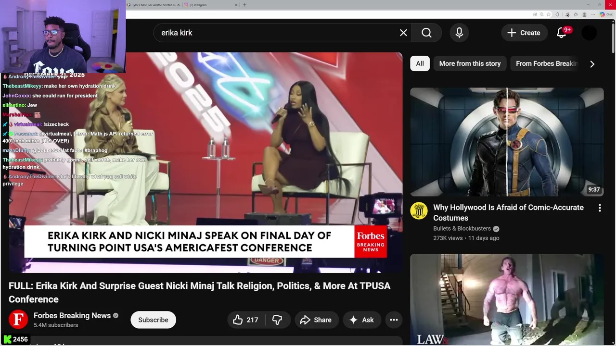Close the Instagram browser tab
616x346 pixels.
pyautogui.click(x=236, y=5)
